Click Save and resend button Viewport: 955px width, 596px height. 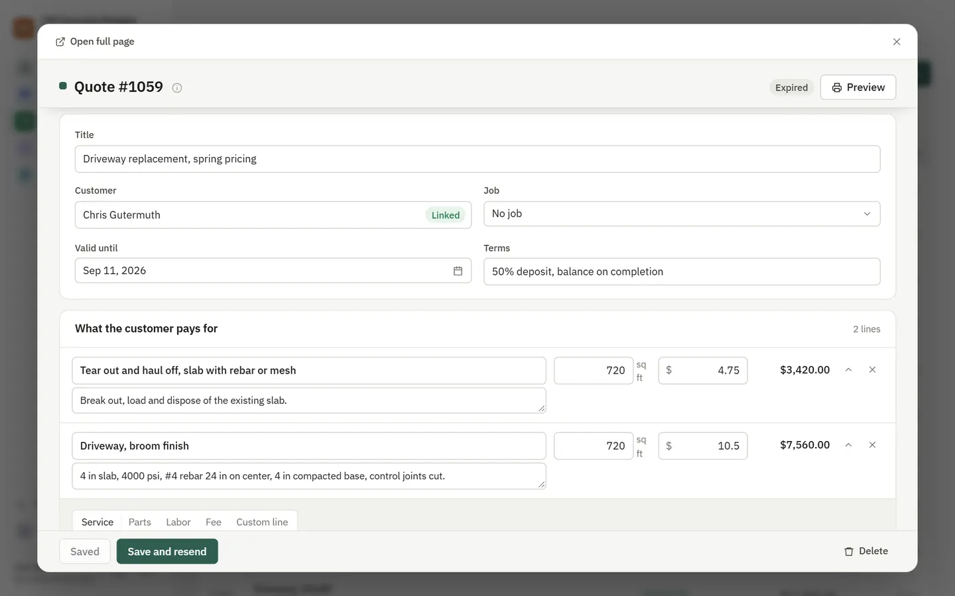click(x=167, y=552)
